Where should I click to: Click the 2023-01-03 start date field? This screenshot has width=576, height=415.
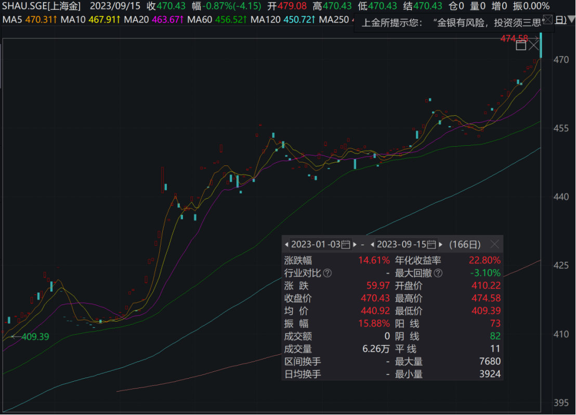(x=316, y=244)
